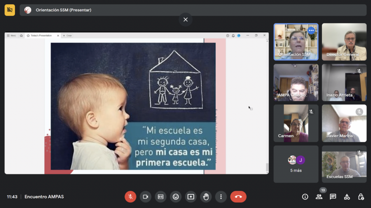The image size is (371, 208).
Task: Click the Today's Presentation tab
Action: tap(41, 36)
